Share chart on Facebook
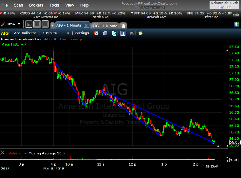This screenshot has width=241, height=178. point(123,33)
